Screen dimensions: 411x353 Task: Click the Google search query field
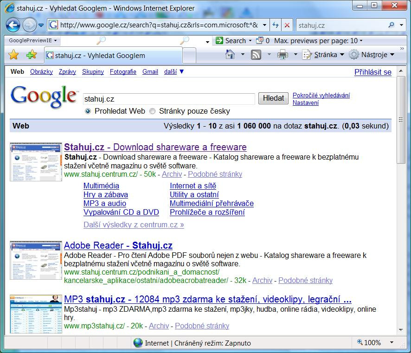(x=169, y=99)
